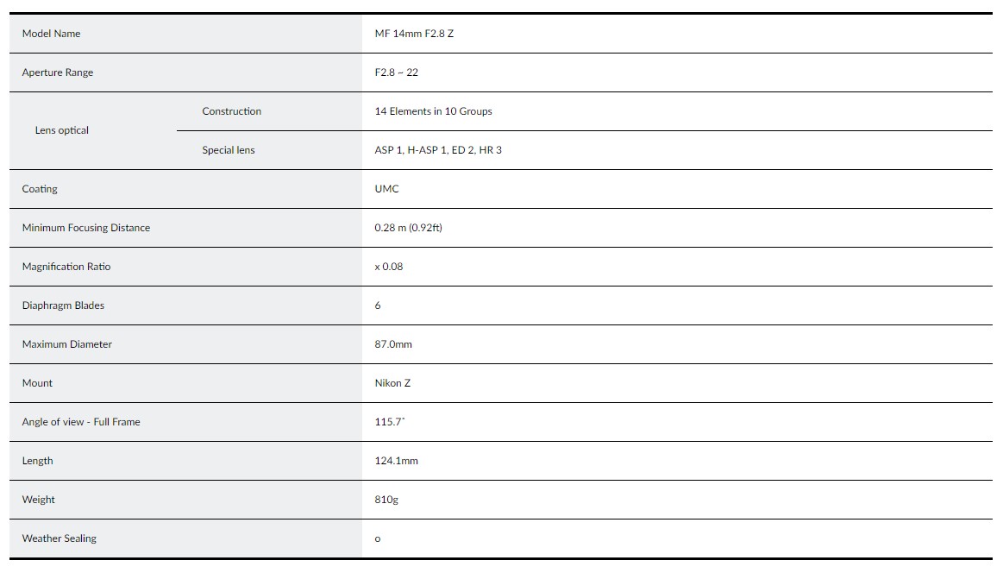Viewport: 1003px width, 573px height.
Task: Click 14 Elements in 10 Groups text
Action: (434, 111)
